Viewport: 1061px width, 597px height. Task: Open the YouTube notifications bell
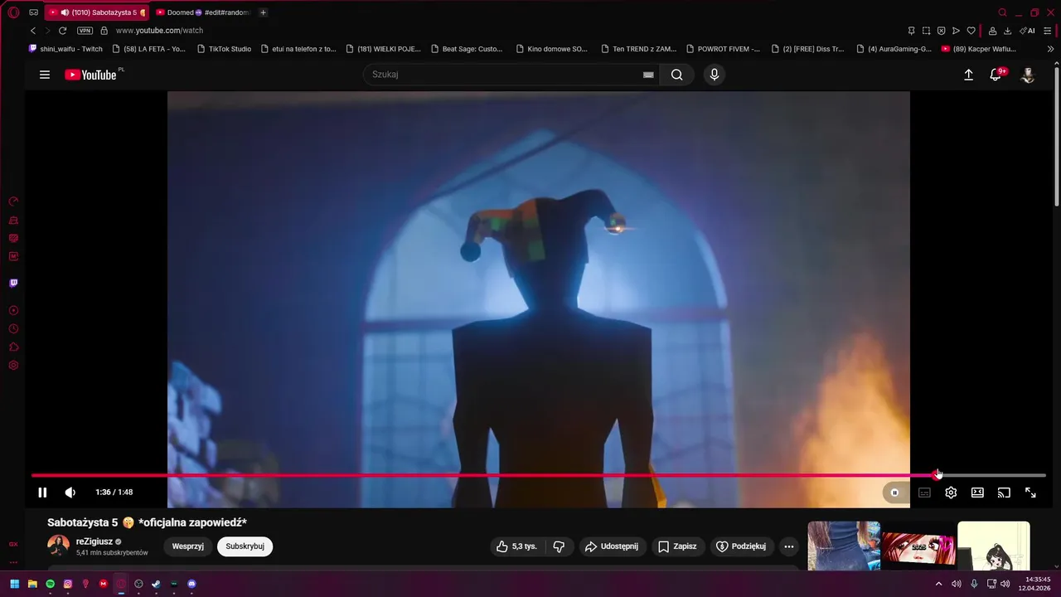pyautogui.click(x=996, y=75)
